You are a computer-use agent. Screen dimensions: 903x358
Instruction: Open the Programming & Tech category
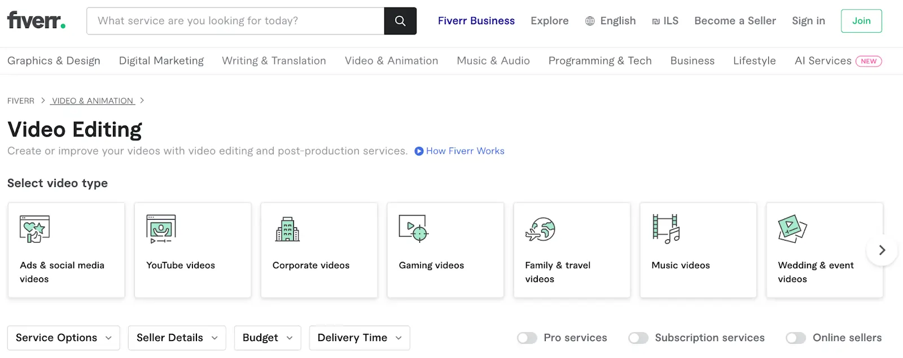pyautogui.click(x=599, y=60)
